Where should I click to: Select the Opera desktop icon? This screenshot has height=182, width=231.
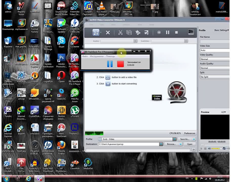pyautogui.click(x=62, y=77)
